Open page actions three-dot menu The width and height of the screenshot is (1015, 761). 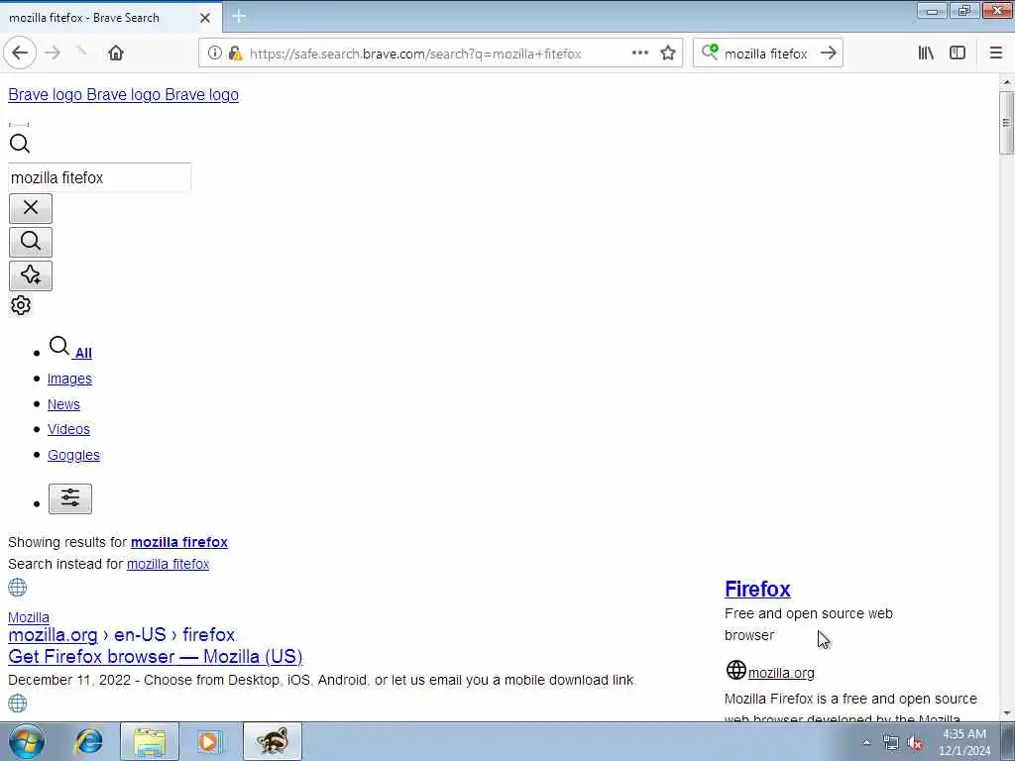coord(639,54)
